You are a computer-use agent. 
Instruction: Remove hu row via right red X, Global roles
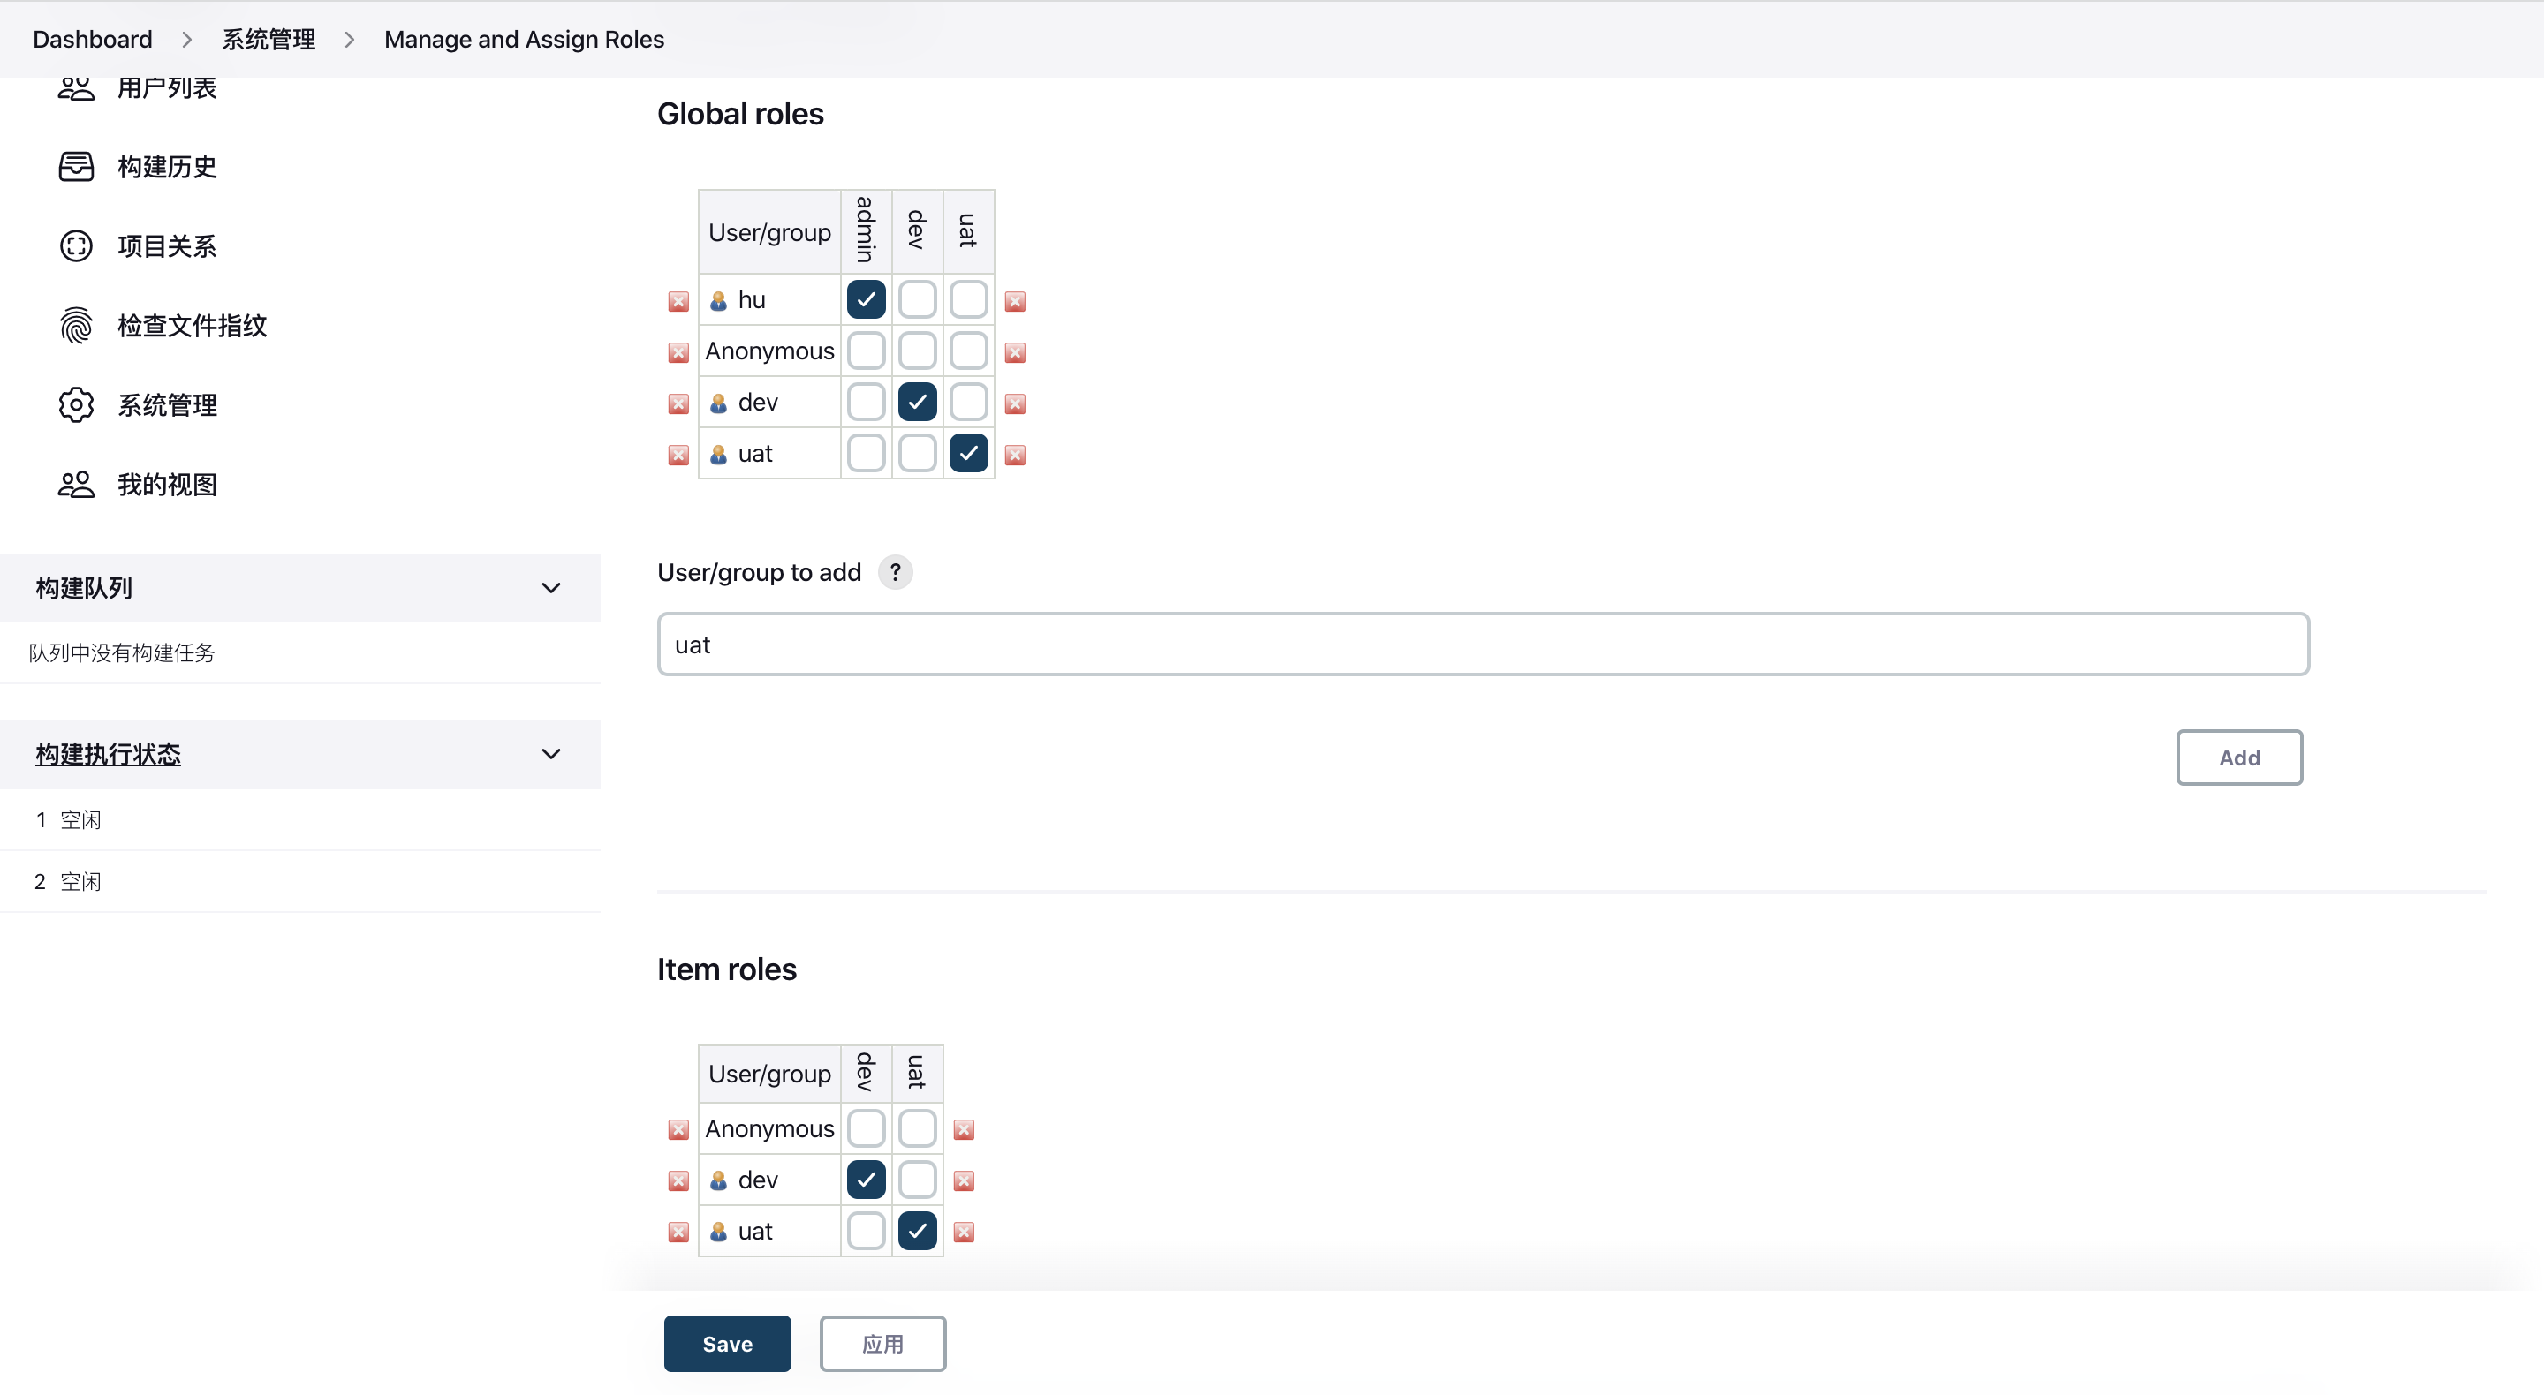pyautogui.click(x=1015, y=301)
